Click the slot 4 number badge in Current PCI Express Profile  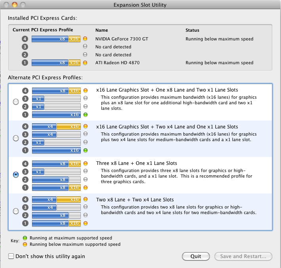coord(25,39)
